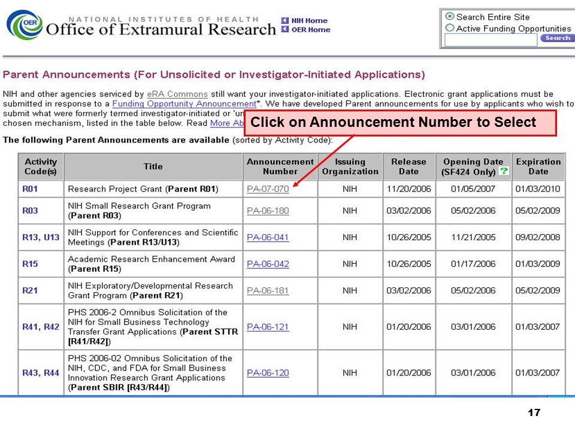This screenshot has height=431, width=575.
Task: Click the NIH Small Research Grant Program title
Action: click(140, 211)
